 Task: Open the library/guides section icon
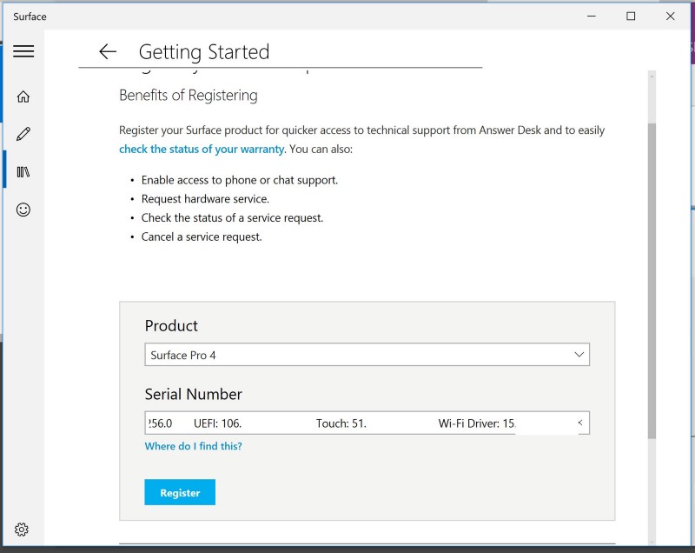point(23,172)
